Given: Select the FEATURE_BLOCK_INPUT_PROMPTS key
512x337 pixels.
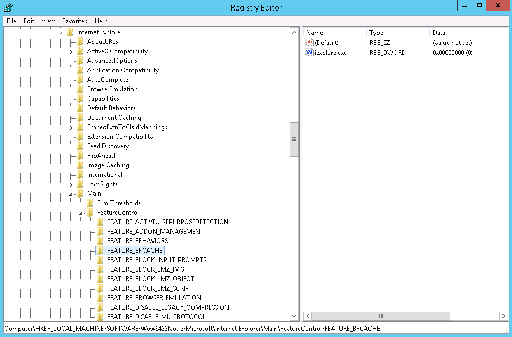Looking at the screenshot, I should click(x=157, y=259).
